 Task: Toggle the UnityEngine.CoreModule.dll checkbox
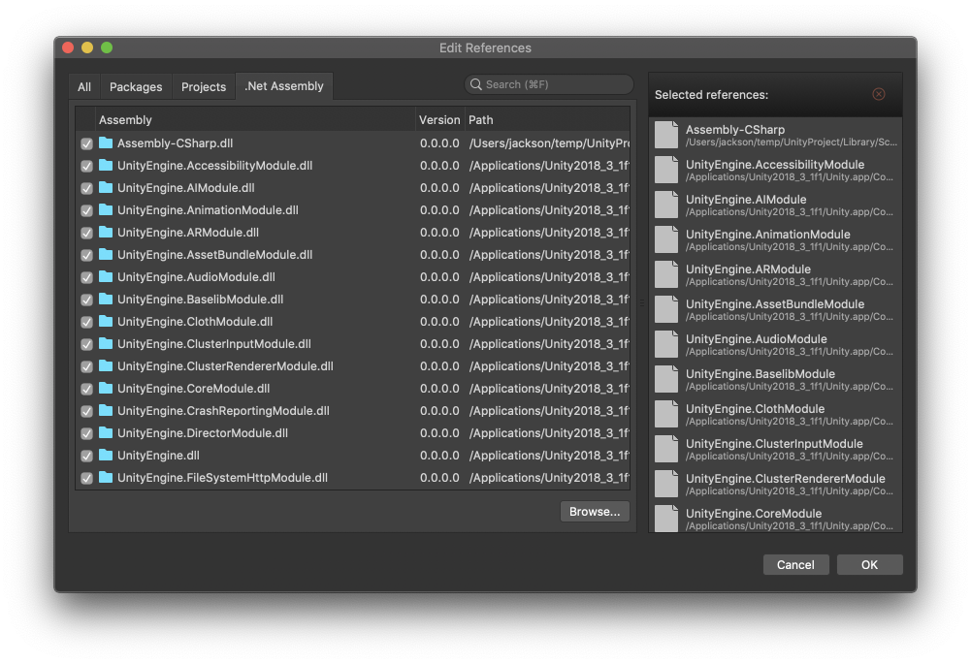(x=86, y=389)
